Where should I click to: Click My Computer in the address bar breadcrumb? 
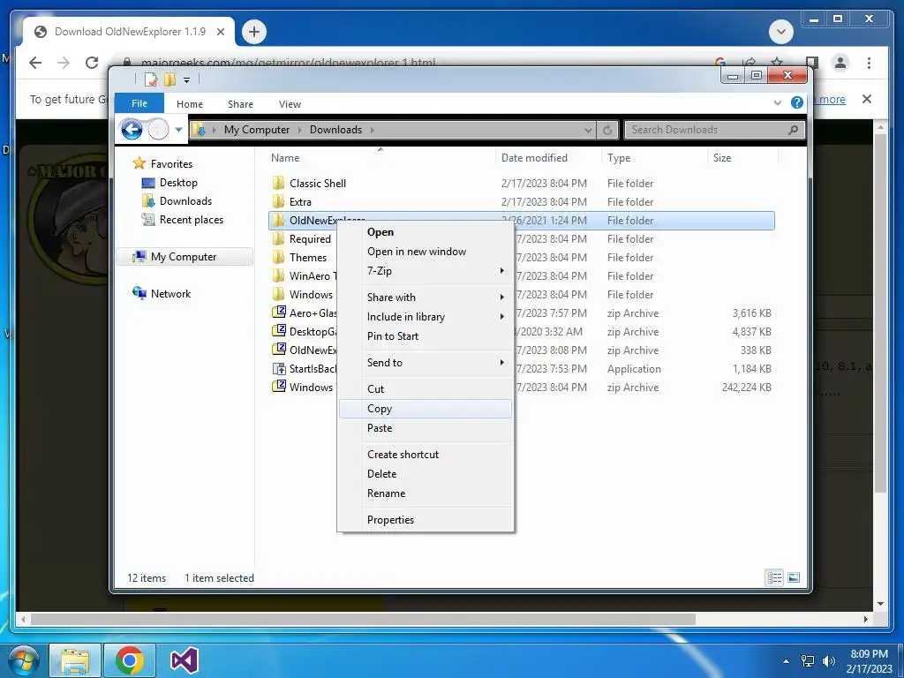pos(257,130)
